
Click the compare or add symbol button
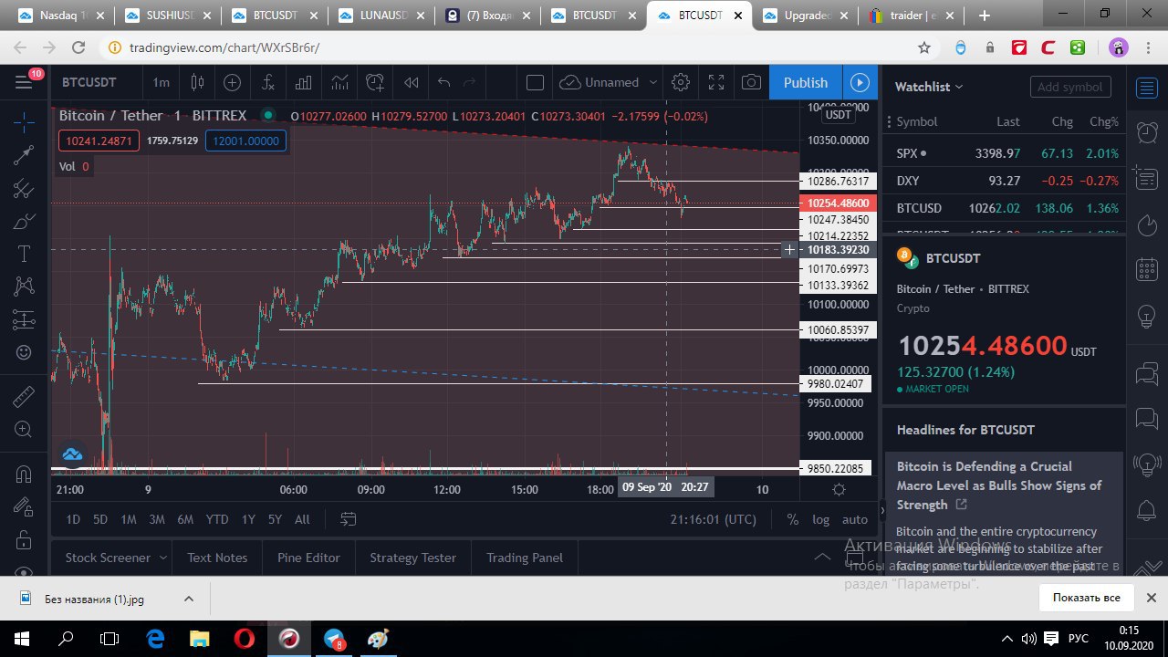click(x=232, y=82)
